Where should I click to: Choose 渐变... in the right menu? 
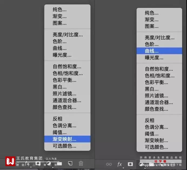click(159, 19)
